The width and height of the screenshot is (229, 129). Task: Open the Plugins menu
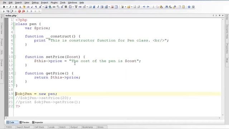54,3
